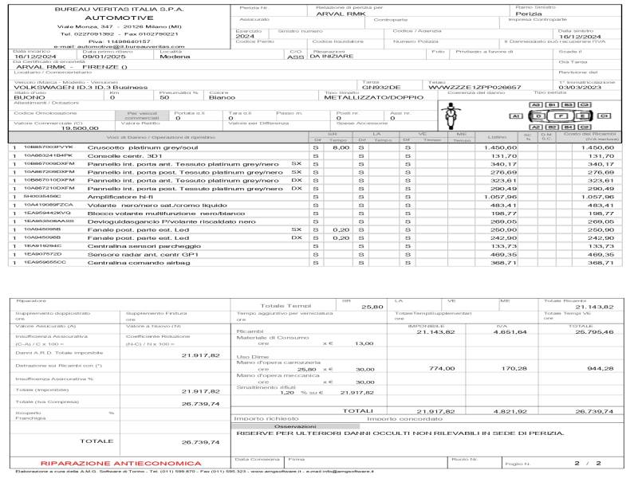Click the 'RISERVE PER ULTERIORI DANNI OCCULTI' note
The width and height of the screenshot is (638, 478).
pos(400,433)
